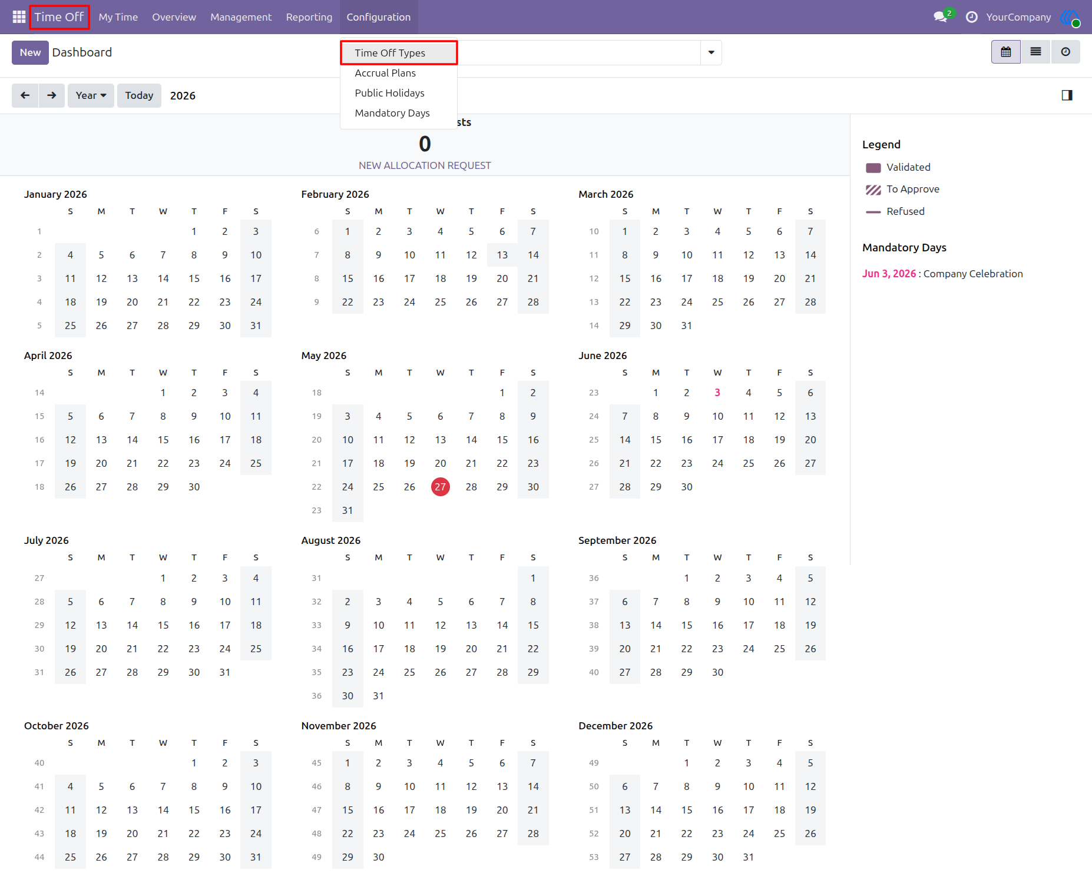Select Accrual Plans menu entry

(399, 73)
